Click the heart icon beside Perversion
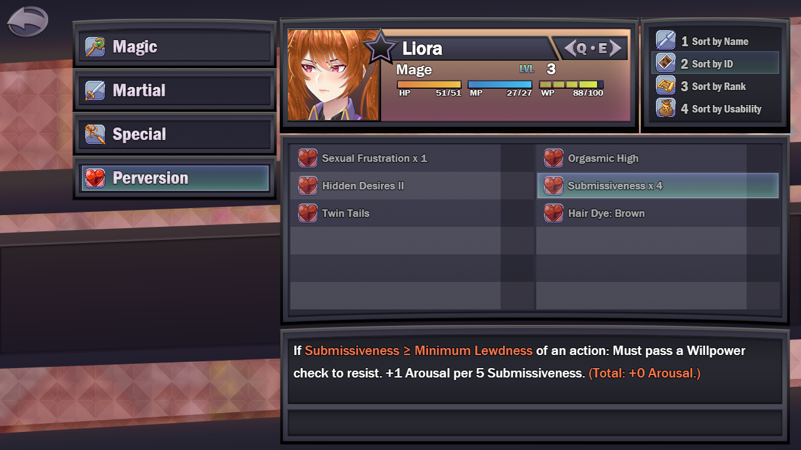The height and width of the screenshot is (450, 801). tap(95, 178)
